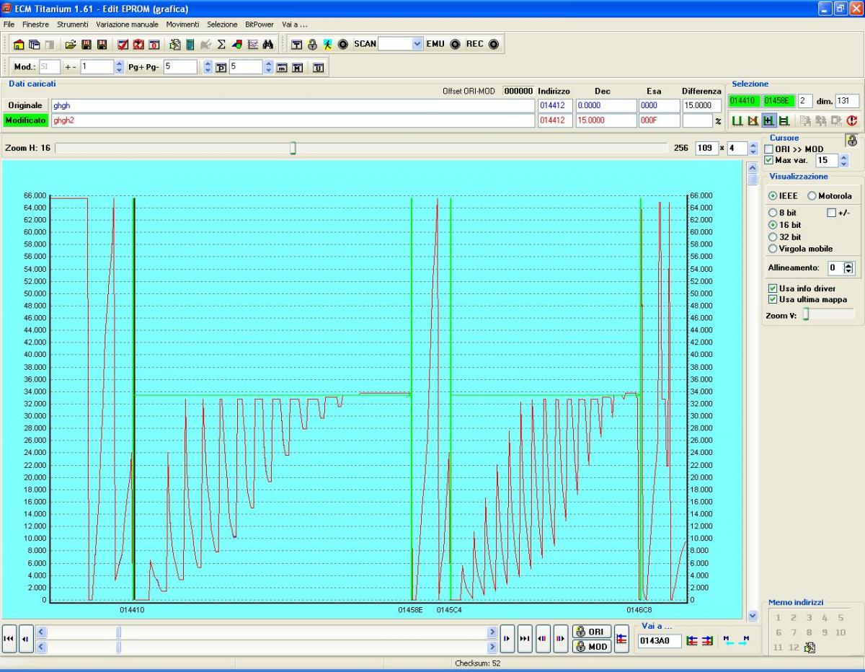865x672 pixels.
Task: Click the red exclamation reset icon in Selezione
Action: tap(852, 120)
